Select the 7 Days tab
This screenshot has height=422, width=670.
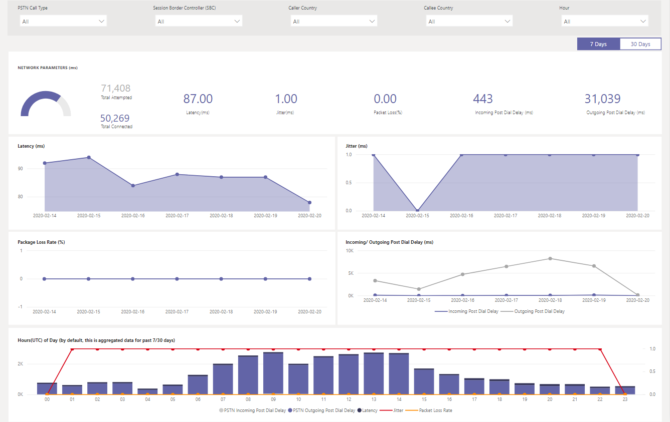(598, 44)
